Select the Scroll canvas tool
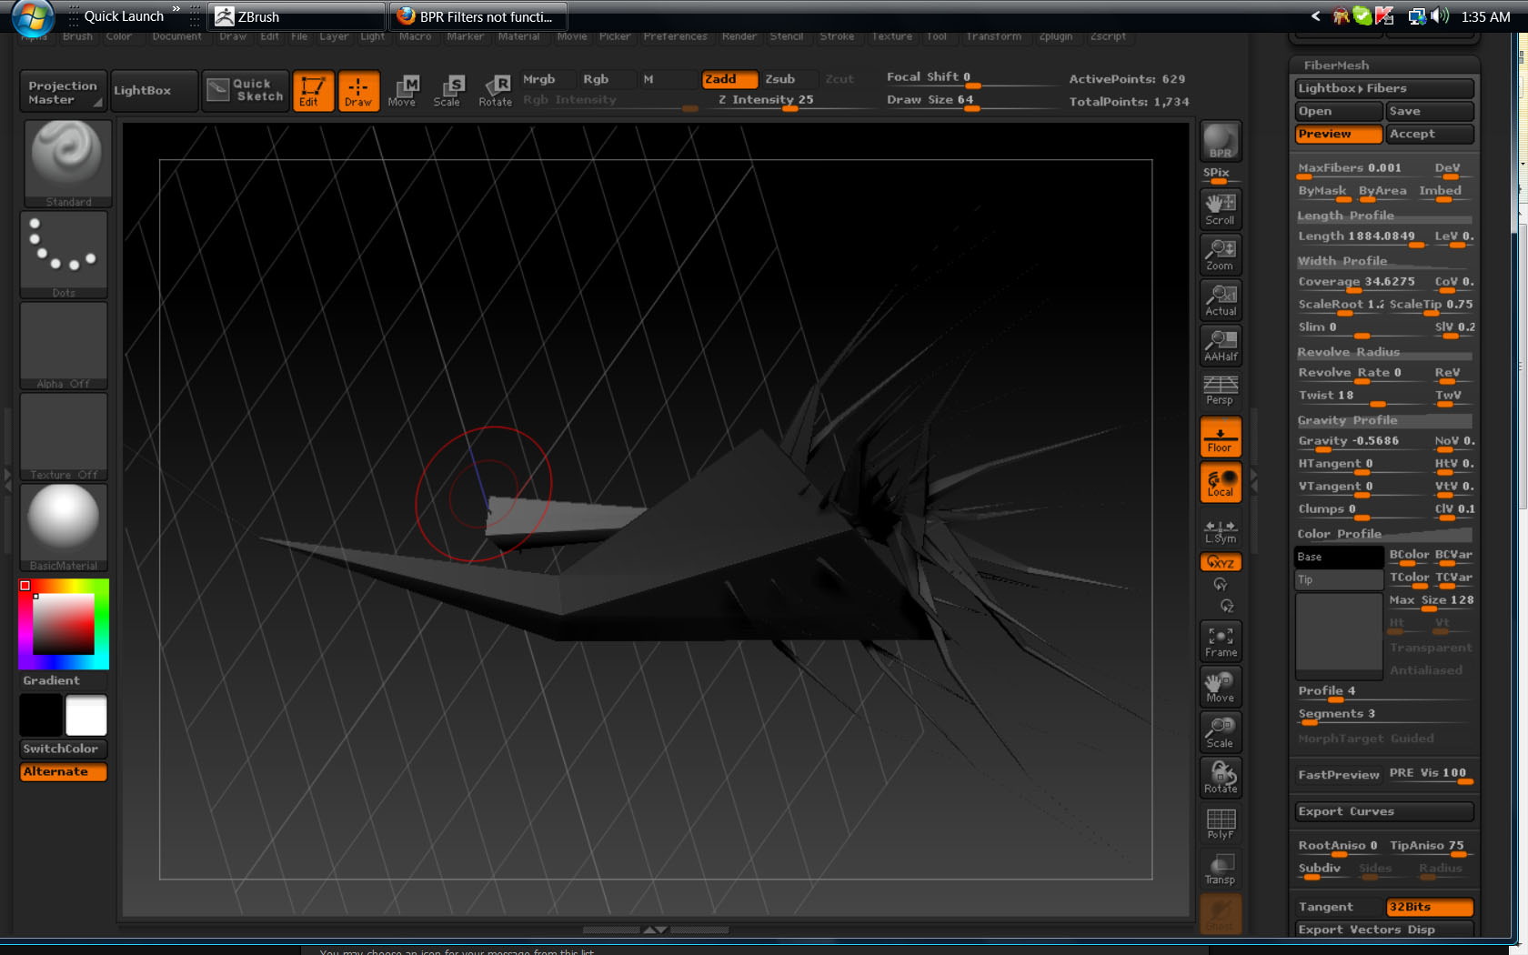This screenshot has height=955, width=1528. tap(1220, 208)
